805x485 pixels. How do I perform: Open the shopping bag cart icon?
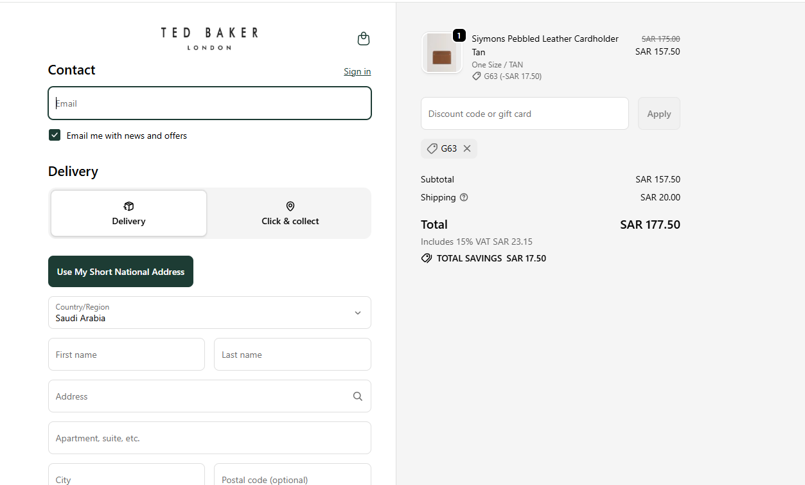(x=363, y=39)
